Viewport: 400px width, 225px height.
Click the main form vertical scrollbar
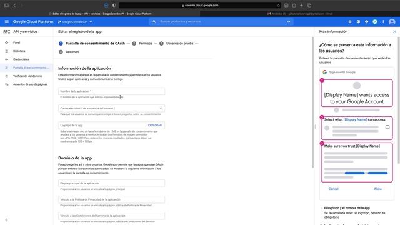(312, 102)
